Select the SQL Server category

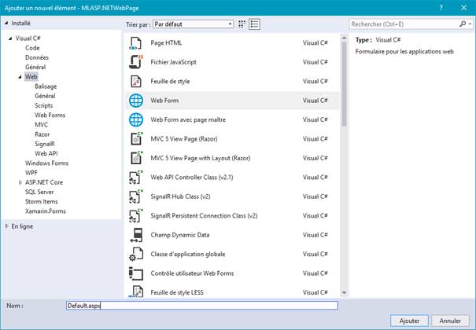[x=39, y=192]
